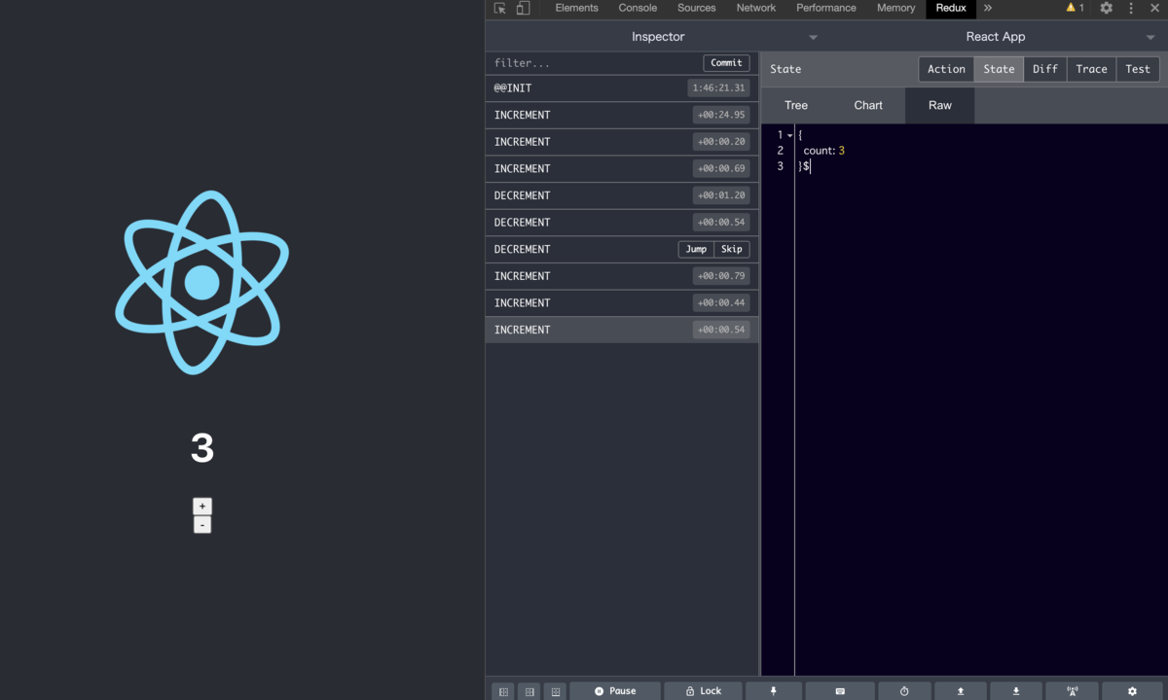This screenshot has height=700, width=1168.
Task: Click the count value 3 in raw editor
Action: (841, 151)
